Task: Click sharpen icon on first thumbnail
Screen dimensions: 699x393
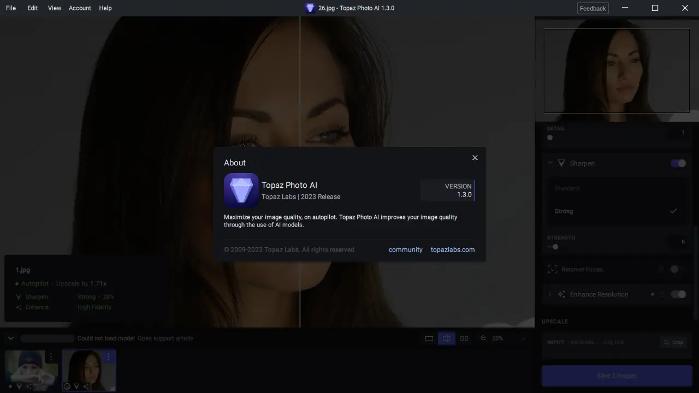Action: click(19, 386)
